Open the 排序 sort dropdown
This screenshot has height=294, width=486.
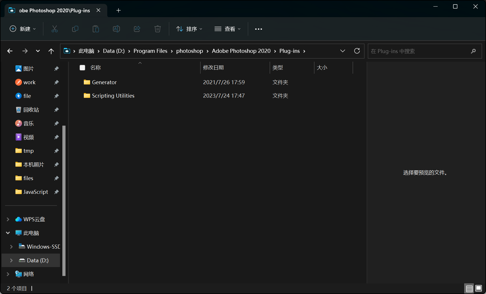[189, 29]
